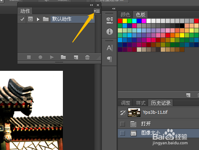Image resolution: width=199 pixels, height=150 pixels.
Task: Pick the black swatch in second row
Action: (182, 25)
